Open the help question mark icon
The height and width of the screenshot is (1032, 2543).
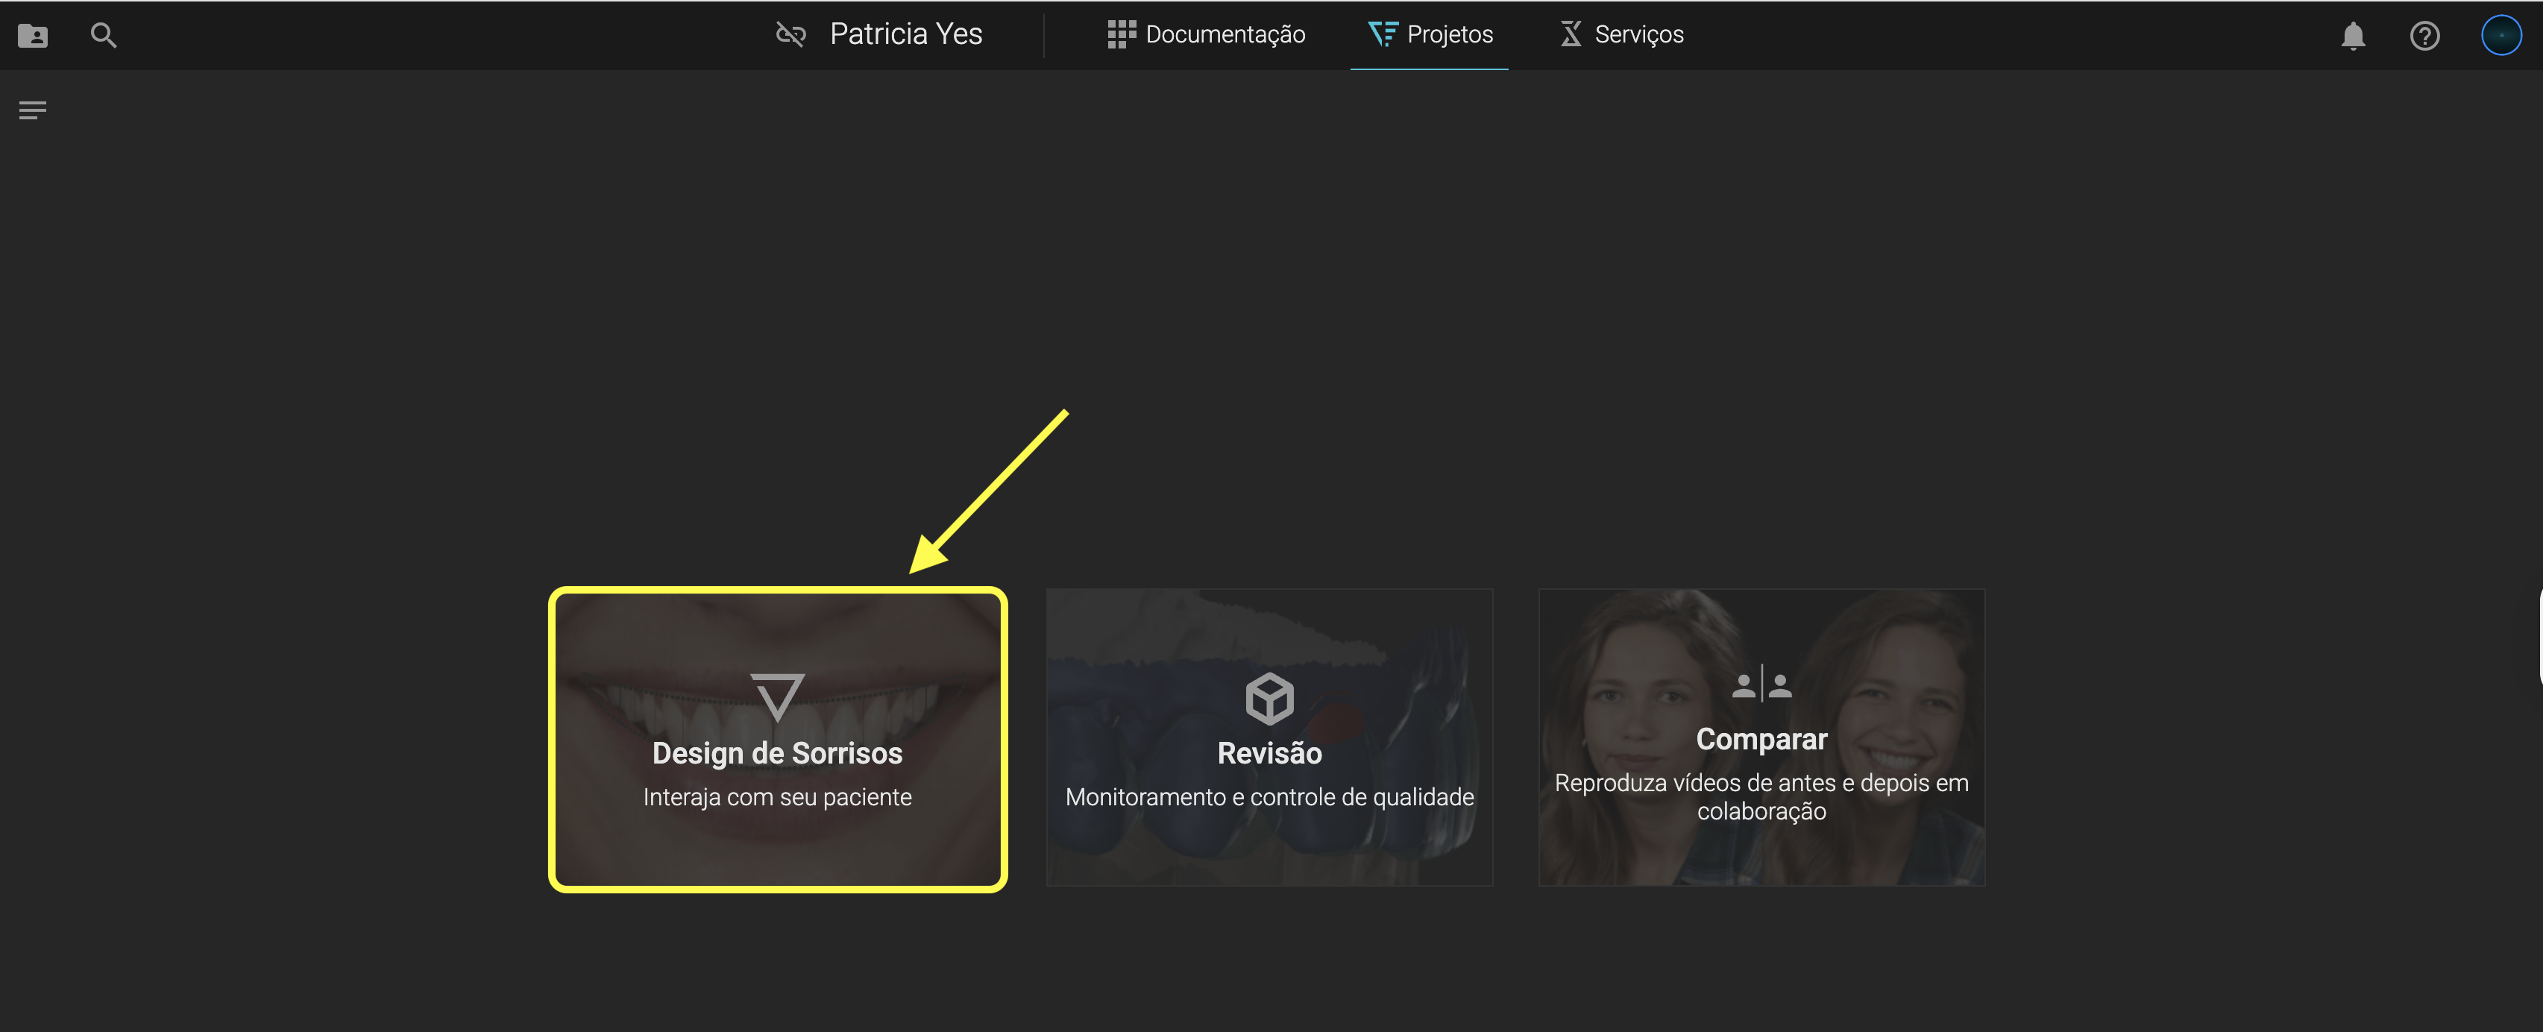tap(2424, 36)
